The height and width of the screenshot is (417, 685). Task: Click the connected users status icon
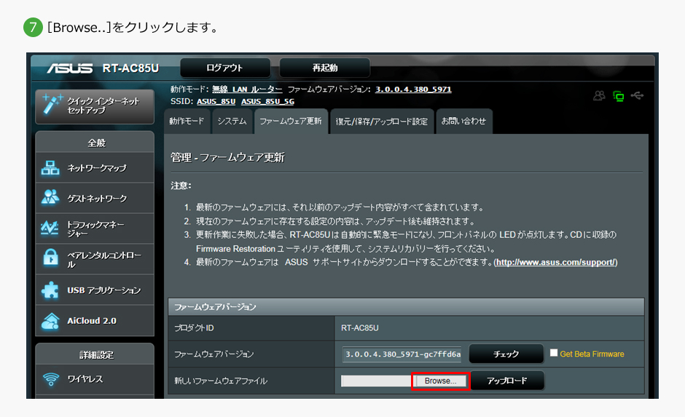click(x=599, y=95)
